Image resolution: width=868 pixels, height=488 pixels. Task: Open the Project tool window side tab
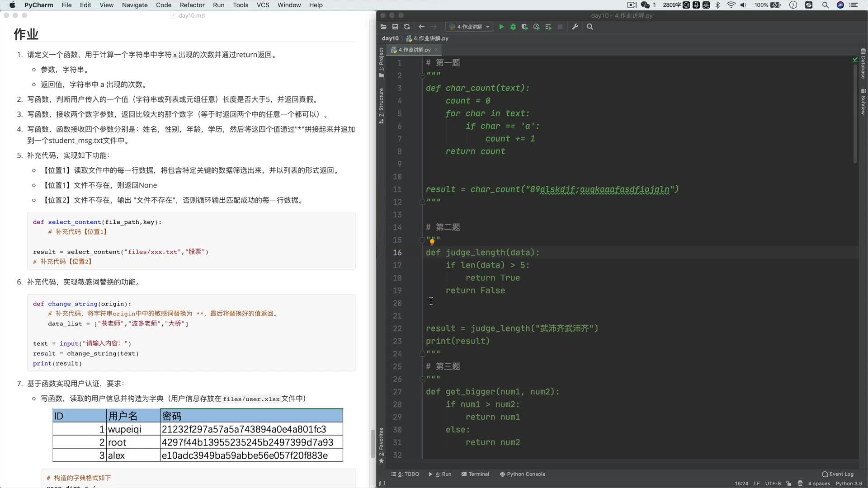[381, 62]
